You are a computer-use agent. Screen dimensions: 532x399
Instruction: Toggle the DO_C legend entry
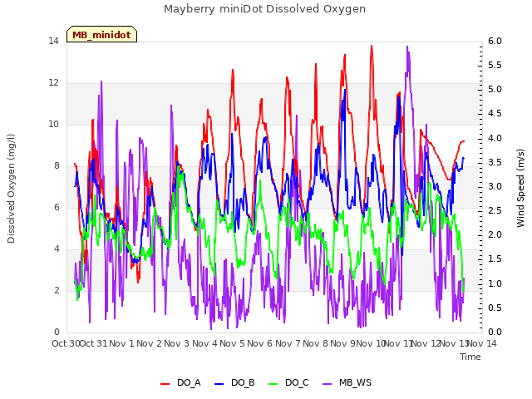[x=288, y=383]
